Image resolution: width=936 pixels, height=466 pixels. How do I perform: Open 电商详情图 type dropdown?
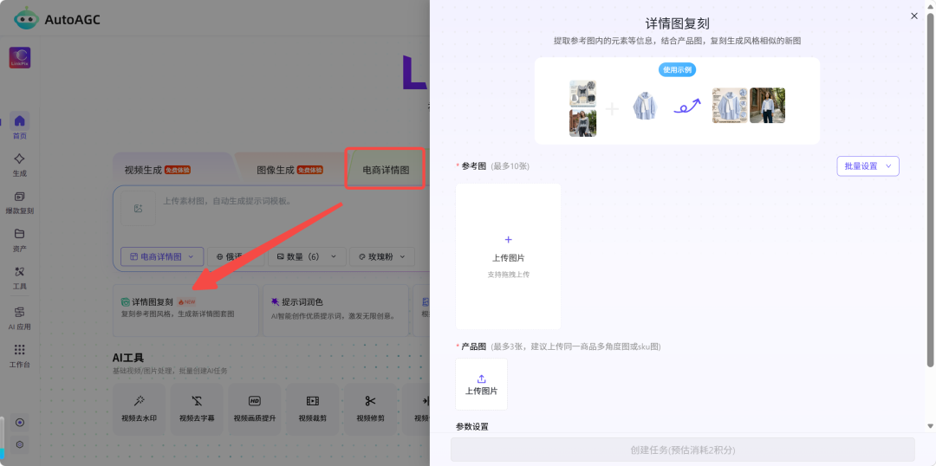click(162, 256)
